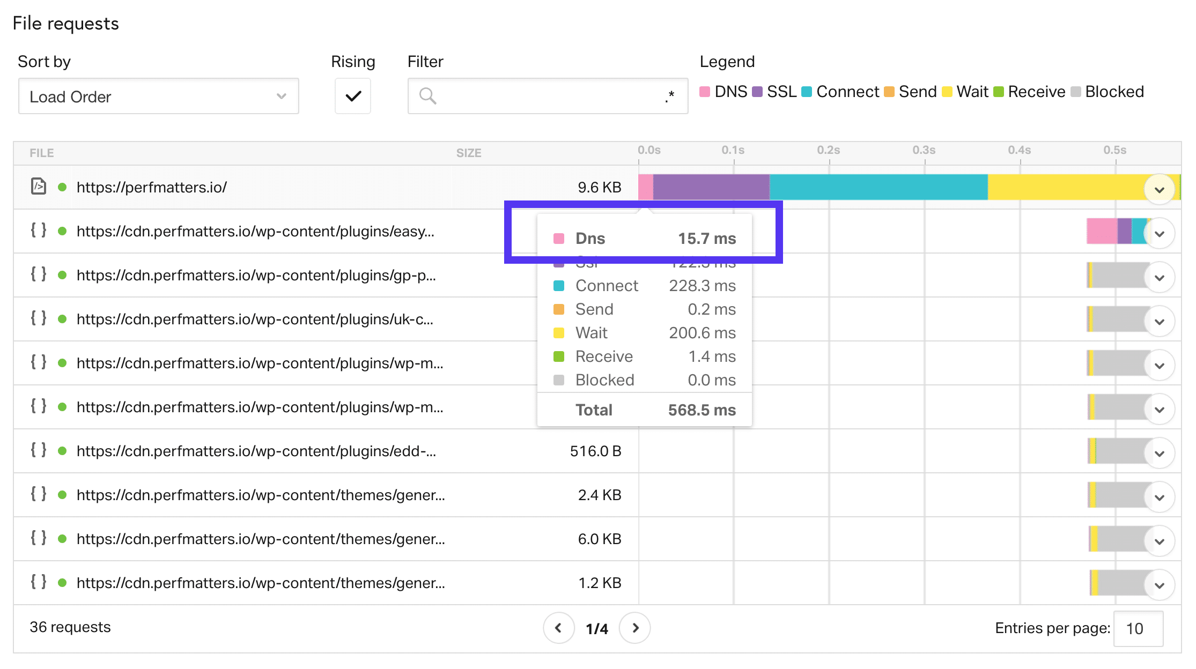
Task: Click the DNS timing bar on the first request
Action: pos(645,188)
